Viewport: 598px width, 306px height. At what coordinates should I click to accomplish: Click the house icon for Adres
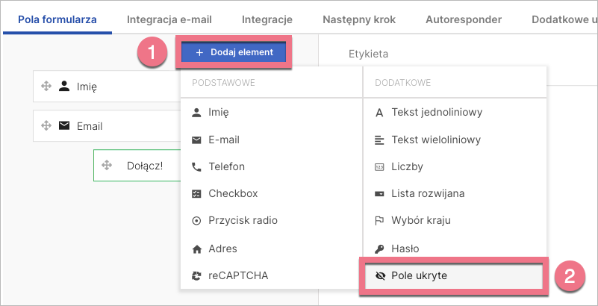196,249
